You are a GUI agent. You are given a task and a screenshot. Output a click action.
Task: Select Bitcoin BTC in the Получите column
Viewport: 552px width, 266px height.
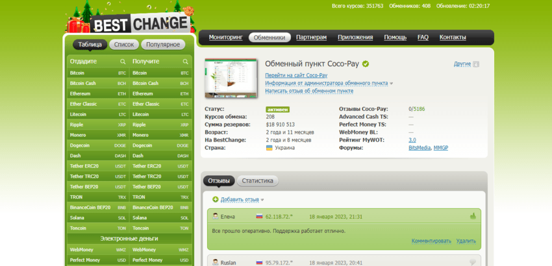(160, 73)
